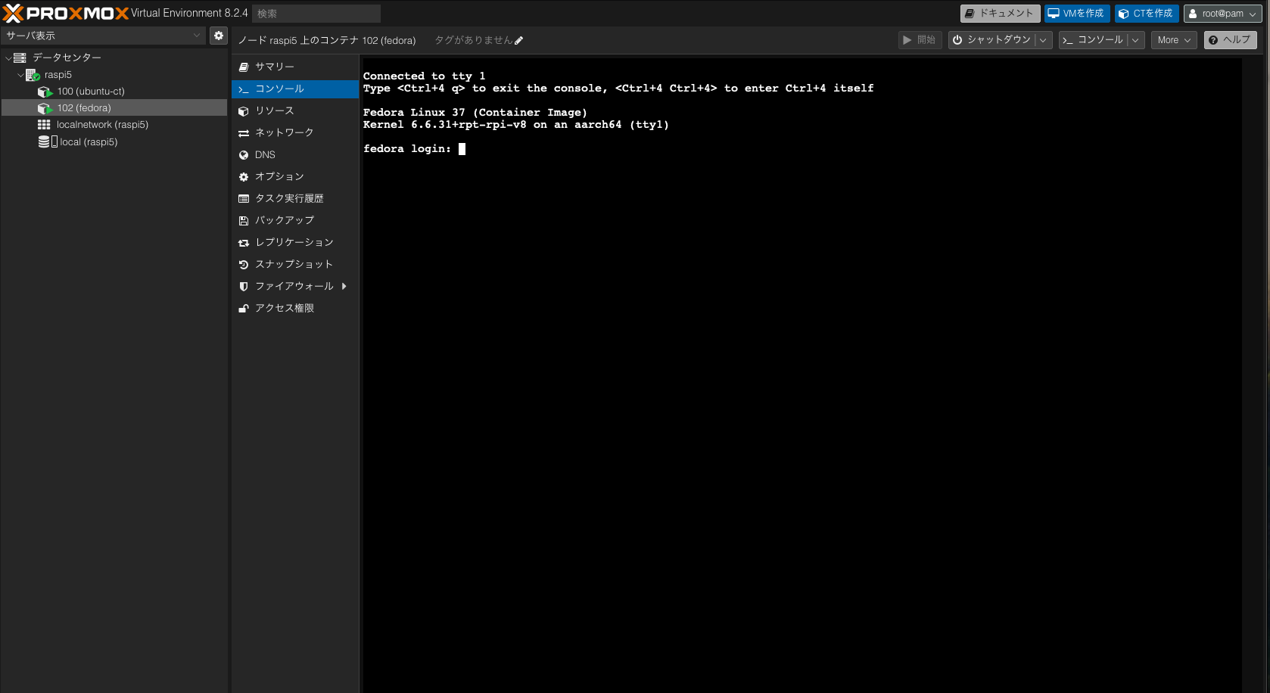Click the 開始 start button
1270x693 pixels.
[x=920, y=40]
